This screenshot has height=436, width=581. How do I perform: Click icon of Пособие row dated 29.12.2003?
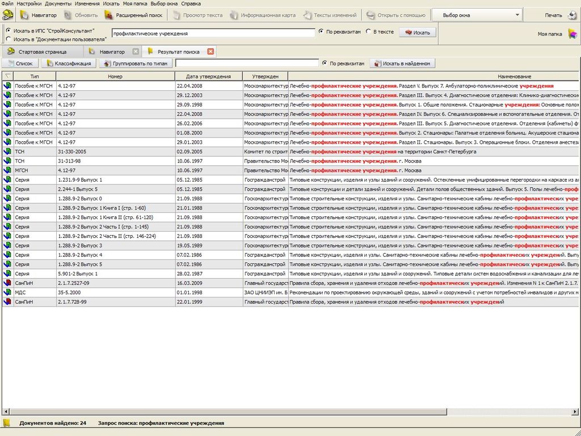(x=7, y=95)
